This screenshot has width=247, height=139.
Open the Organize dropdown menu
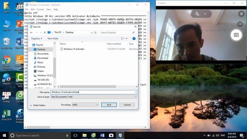[x=37, y=39]
